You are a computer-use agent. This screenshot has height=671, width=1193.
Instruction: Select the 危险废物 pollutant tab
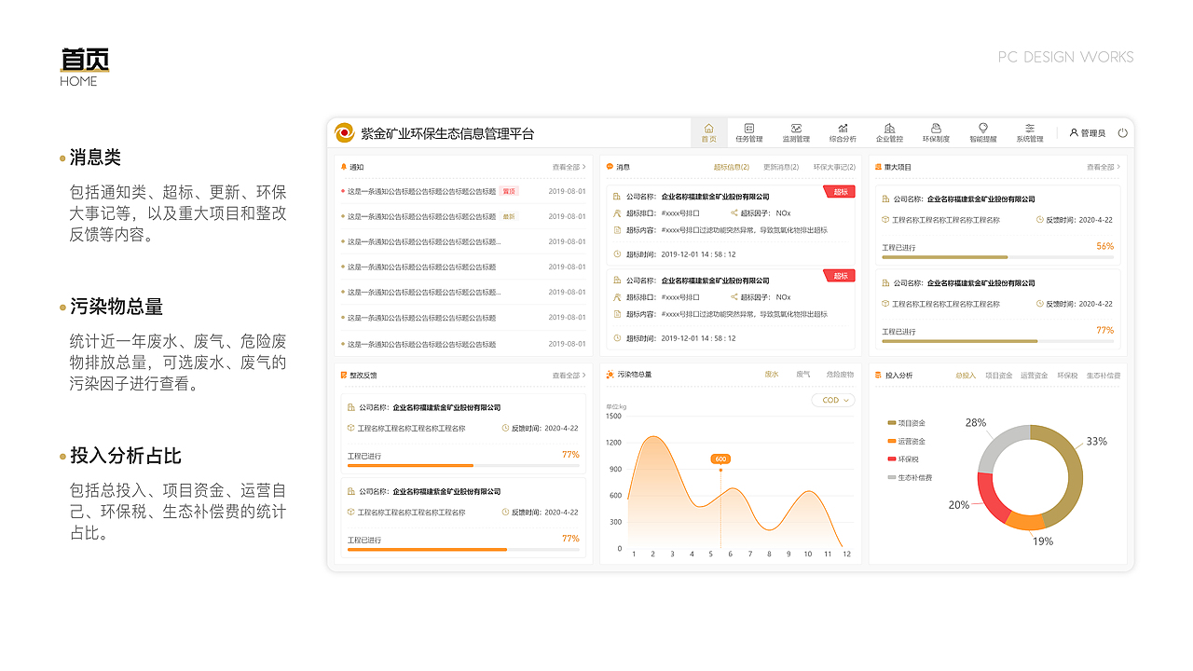(840, 375)
